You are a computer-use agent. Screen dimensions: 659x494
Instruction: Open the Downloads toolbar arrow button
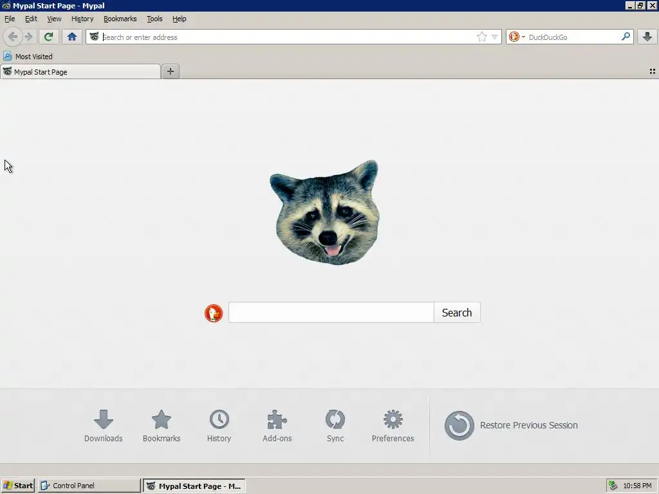coord(647,37)
